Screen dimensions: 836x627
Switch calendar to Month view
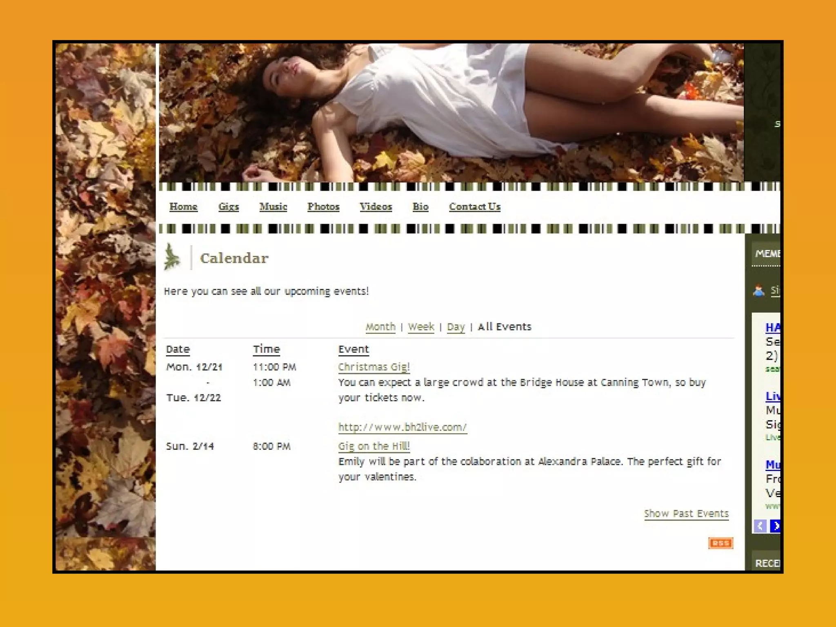coord(380,327)
